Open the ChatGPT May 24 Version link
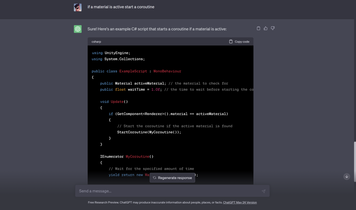Screen dimensions: 356x210 [240, 202]
